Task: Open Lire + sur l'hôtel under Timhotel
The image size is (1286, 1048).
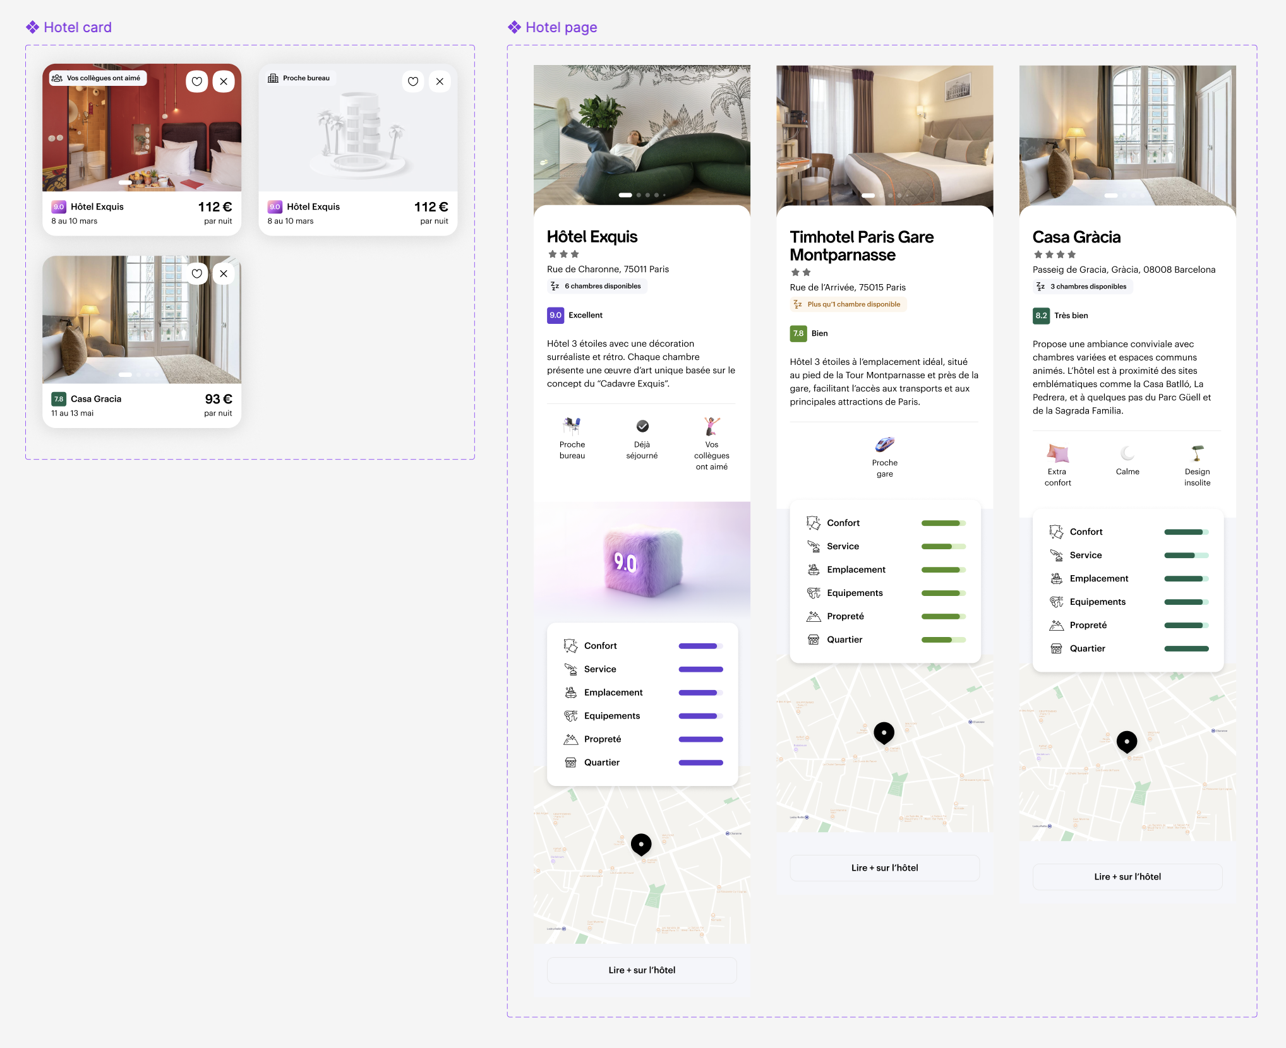Action: point(884,868)
